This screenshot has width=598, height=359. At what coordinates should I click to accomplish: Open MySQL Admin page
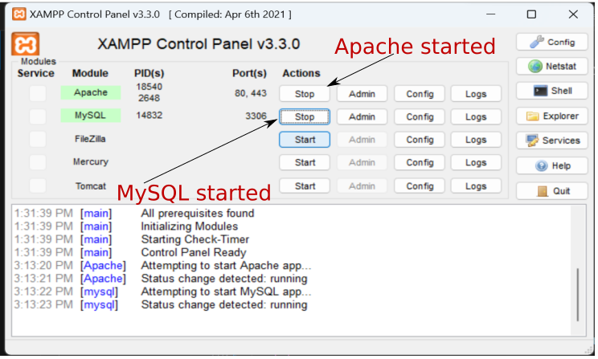pyautogui.click(x=362, y=116)
